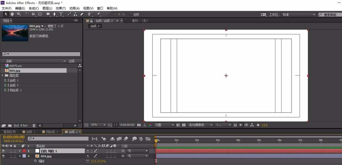The height and width of the screenshot is (165, 342).
Task: Open the 动画(A) menu
Action: 74,8
